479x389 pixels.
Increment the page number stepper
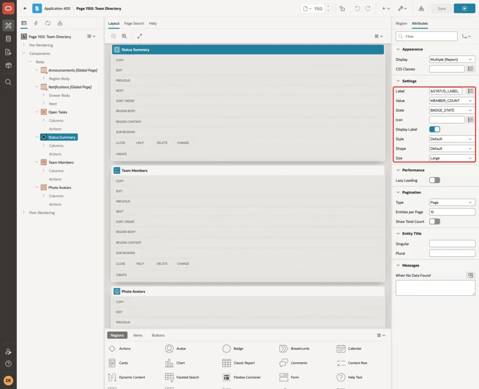(x=328, y=6)
